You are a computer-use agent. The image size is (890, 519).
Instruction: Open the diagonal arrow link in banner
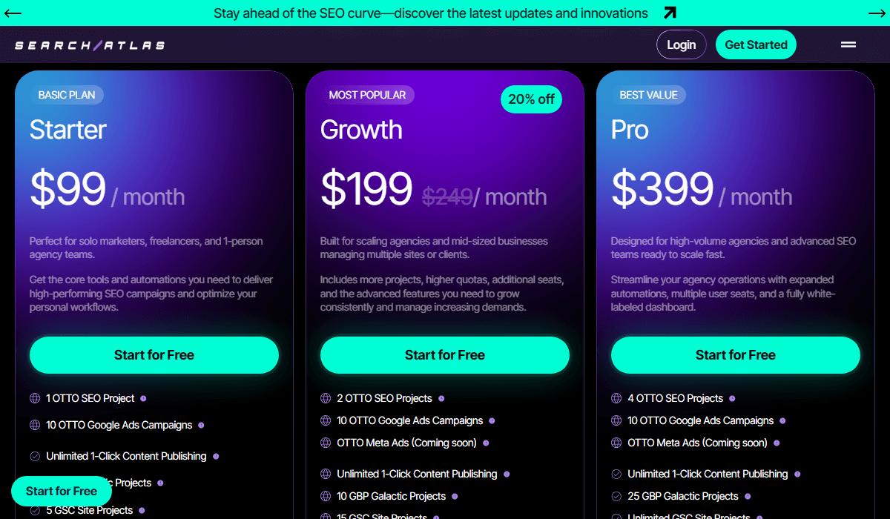pos(670,13)
